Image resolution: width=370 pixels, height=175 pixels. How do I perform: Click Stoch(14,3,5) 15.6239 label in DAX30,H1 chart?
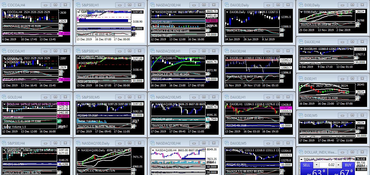coord(245,118)
